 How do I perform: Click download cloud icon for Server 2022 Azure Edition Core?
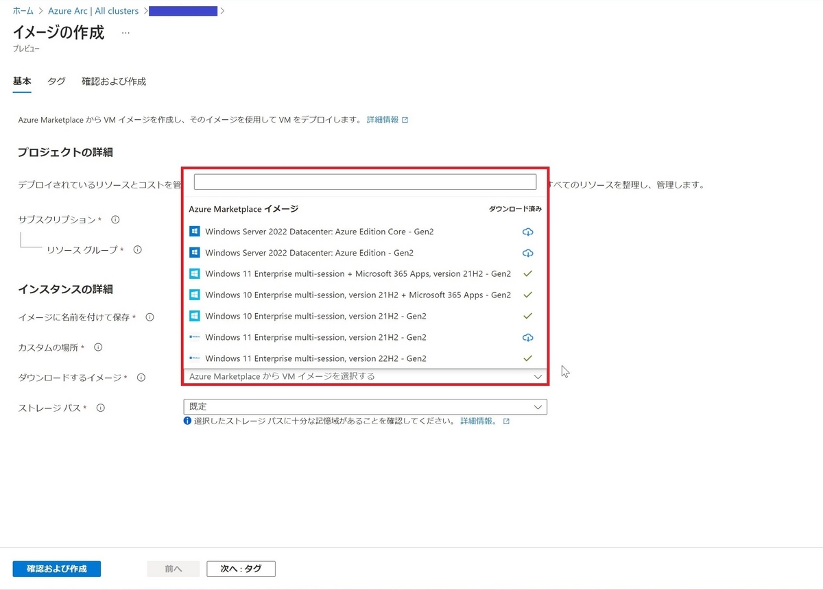pos(527,232)
